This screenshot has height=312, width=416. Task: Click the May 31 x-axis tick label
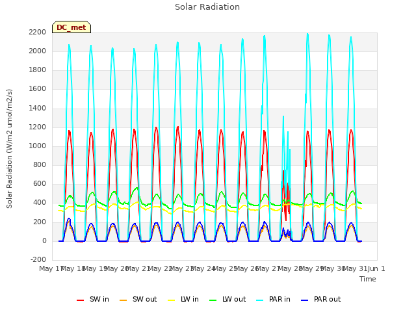(x=355, y=268)
